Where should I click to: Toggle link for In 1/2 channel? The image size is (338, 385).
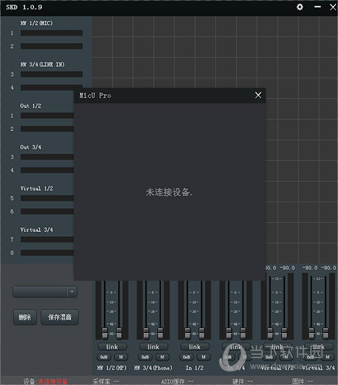point(195,346)
